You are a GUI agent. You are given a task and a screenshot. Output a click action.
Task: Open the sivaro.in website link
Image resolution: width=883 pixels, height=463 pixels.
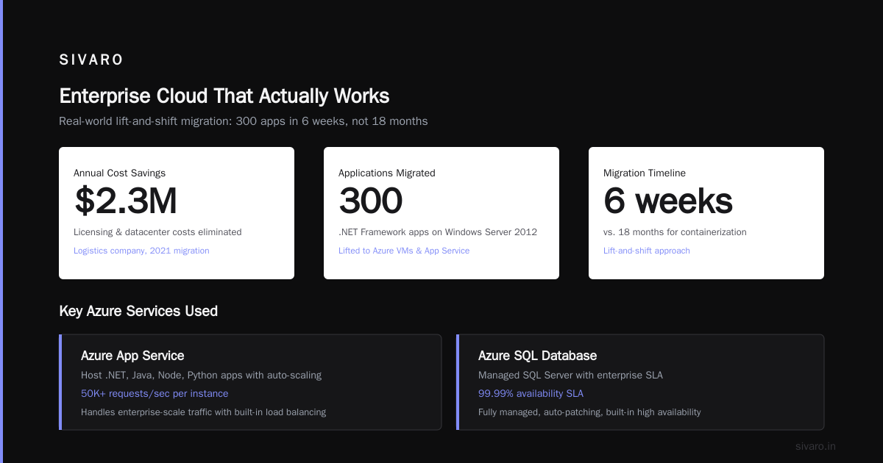[815, 446]
